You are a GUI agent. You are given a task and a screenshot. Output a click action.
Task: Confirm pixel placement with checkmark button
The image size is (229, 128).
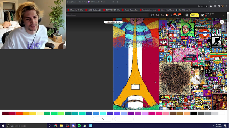(124, 119)
